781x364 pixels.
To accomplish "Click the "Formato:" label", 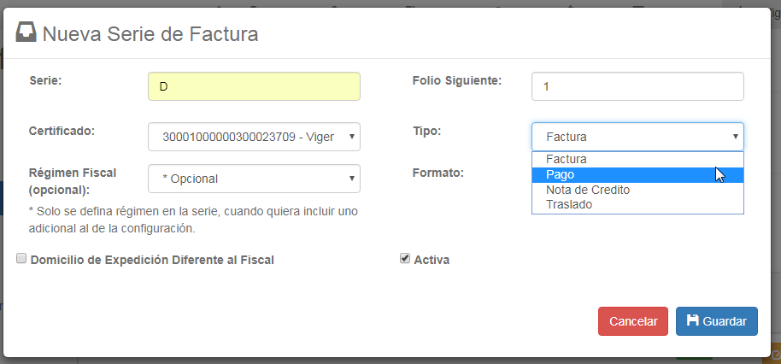I will (x=437, y=173).
